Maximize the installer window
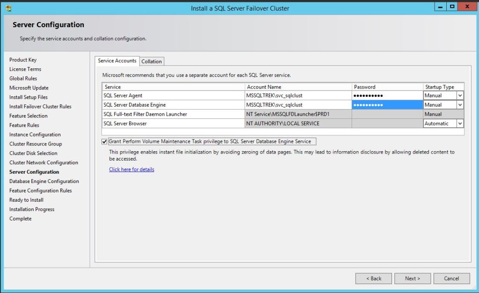The image size is (479, 293). (452, 7)
